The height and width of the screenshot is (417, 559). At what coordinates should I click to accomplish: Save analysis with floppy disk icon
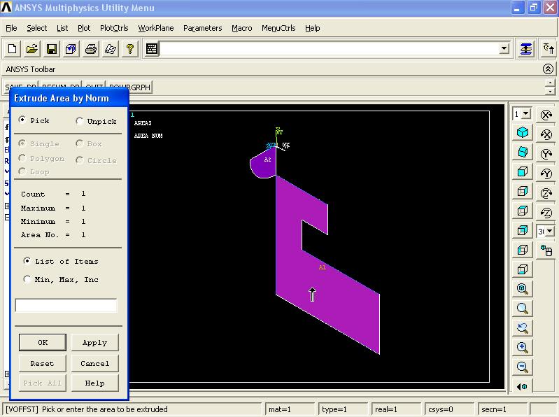pos(52,49)
